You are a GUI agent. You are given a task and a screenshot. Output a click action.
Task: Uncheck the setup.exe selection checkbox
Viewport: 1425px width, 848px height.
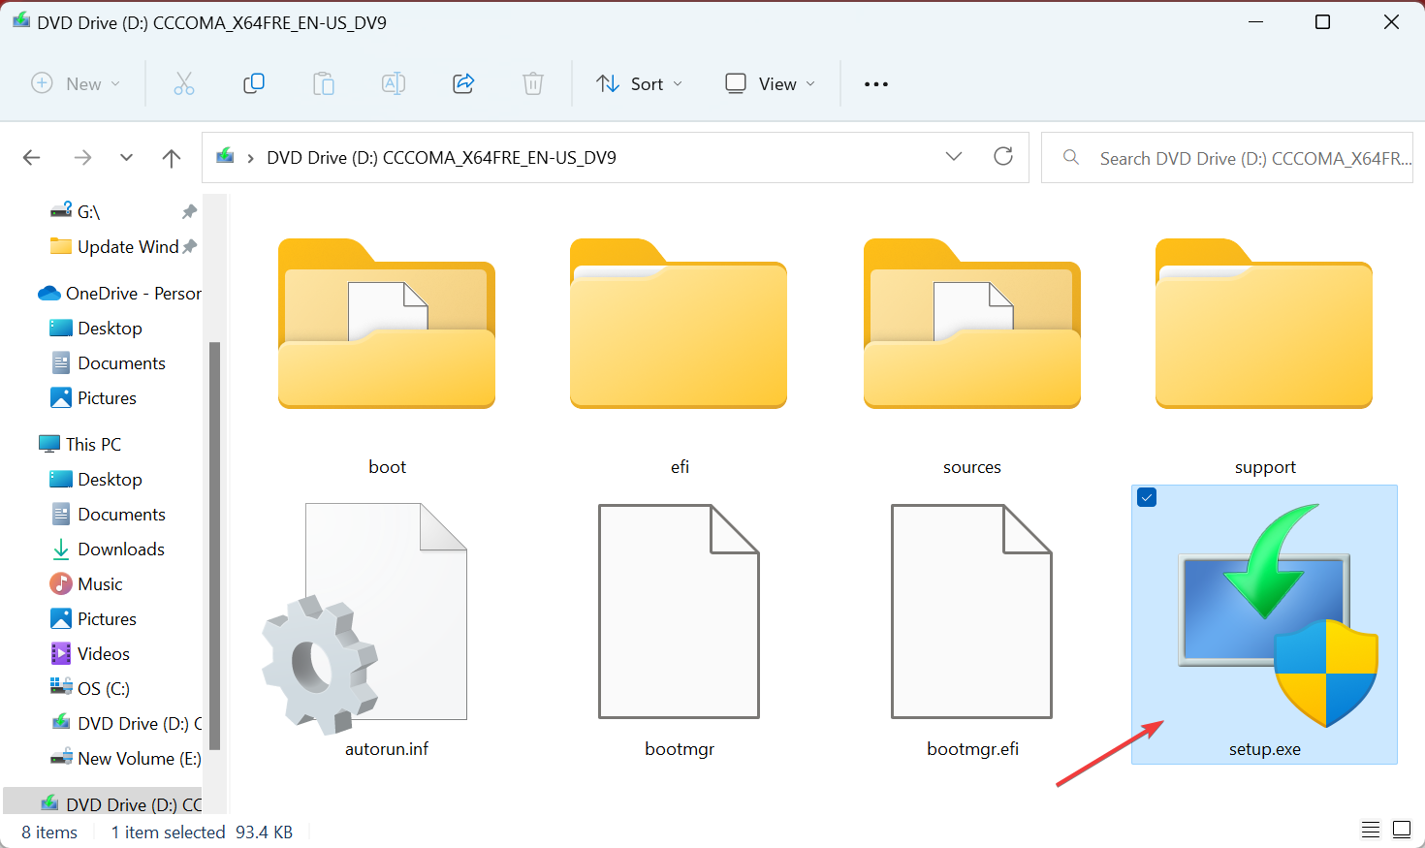pos(1147,498)
